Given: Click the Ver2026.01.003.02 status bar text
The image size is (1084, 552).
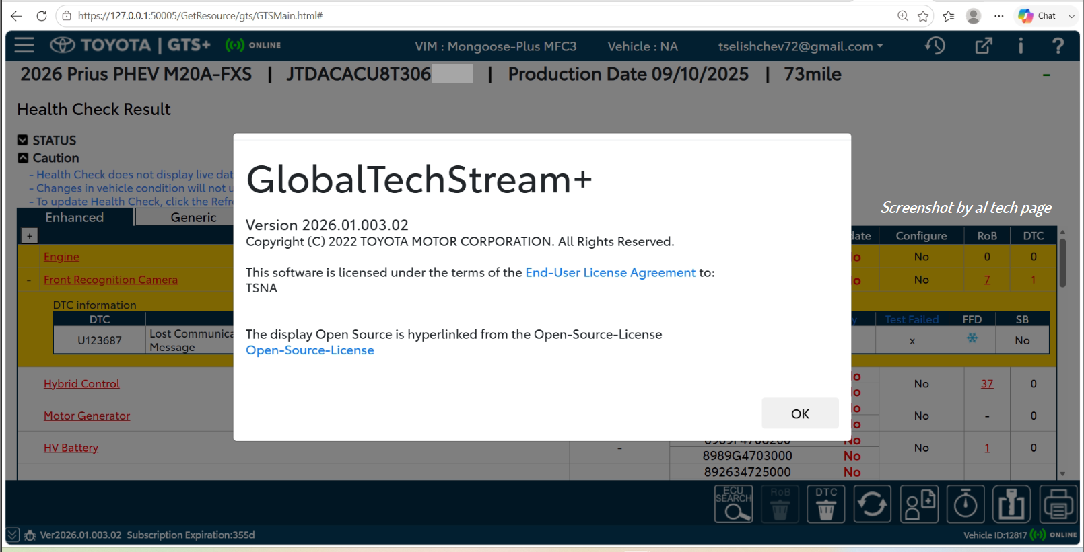Looking at the screenshot, I should tap(81, 535).
